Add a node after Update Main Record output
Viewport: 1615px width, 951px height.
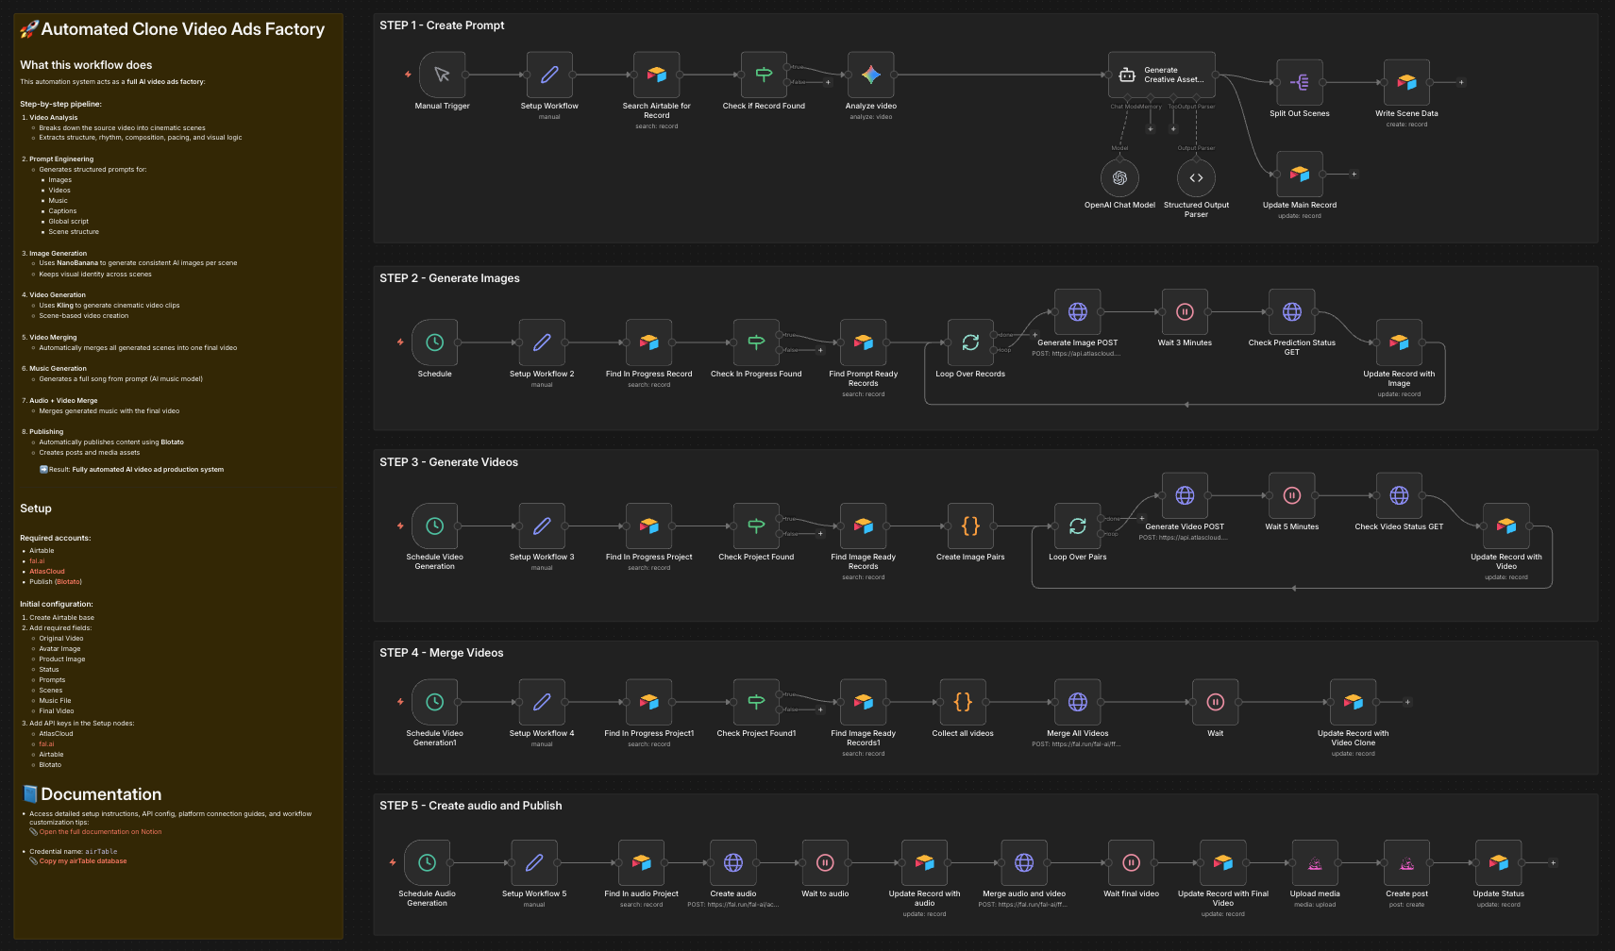[1354, 175]
